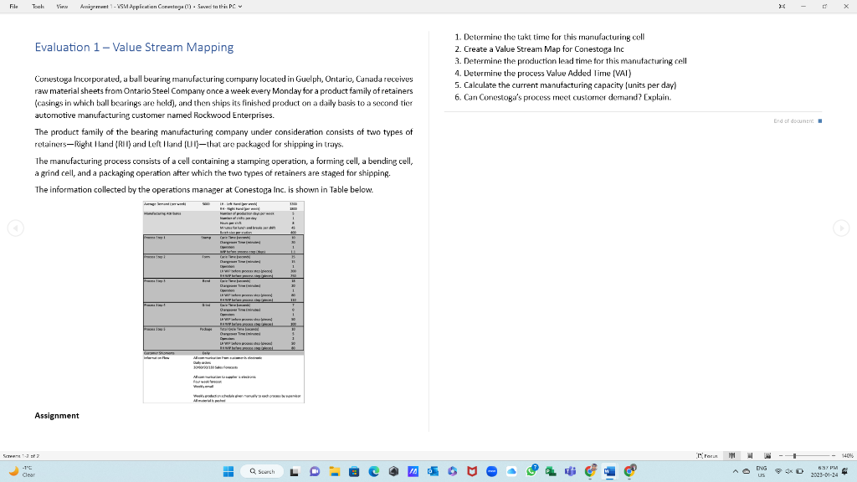
Task: Open Outlook from the taskbar
Action: point(434,472)
